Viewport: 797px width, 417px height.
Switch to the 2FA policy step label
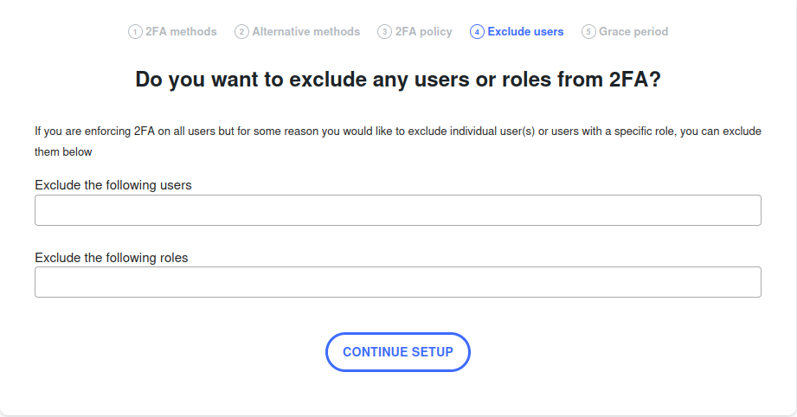coord(423,31)
